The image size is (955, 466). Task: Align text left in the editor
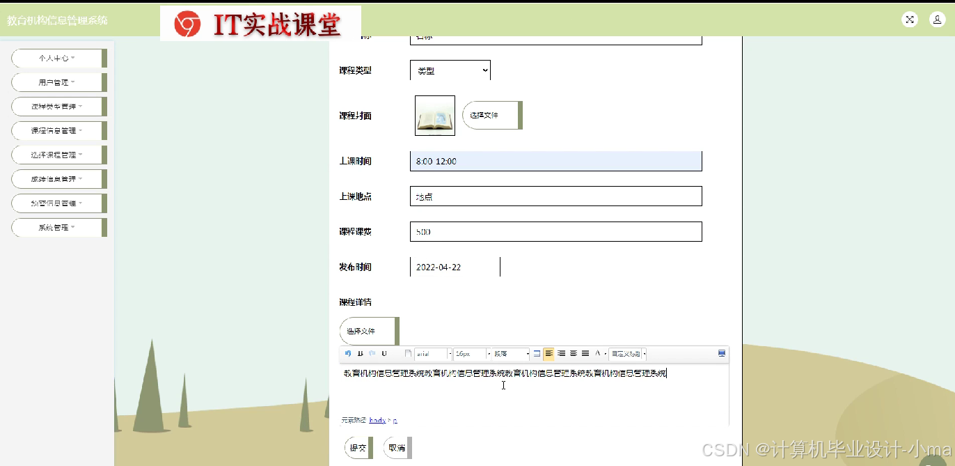[549, 354]
